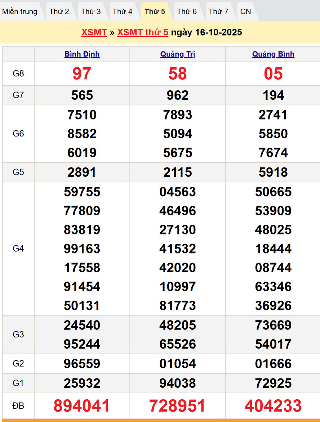Viewport: 320px width, 422px height.
Task: Click the ĐB row label
Action: click(18, 406)
